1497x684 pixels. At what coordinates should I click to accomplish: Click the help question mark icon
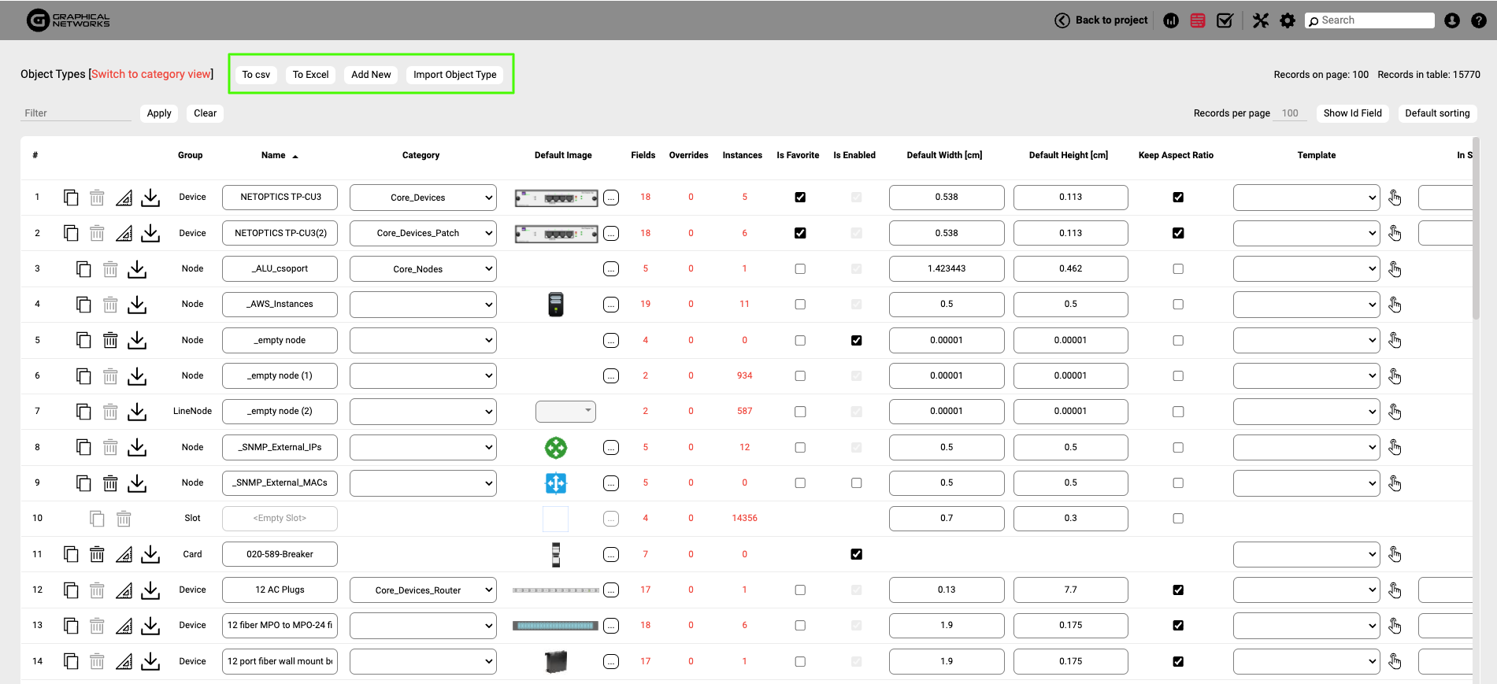[x=1479, y=20]
